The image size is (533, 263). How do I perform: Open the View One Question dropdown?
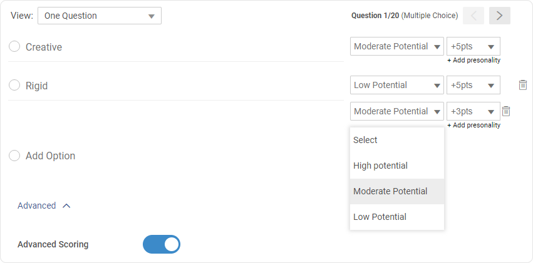pos(100,16)
